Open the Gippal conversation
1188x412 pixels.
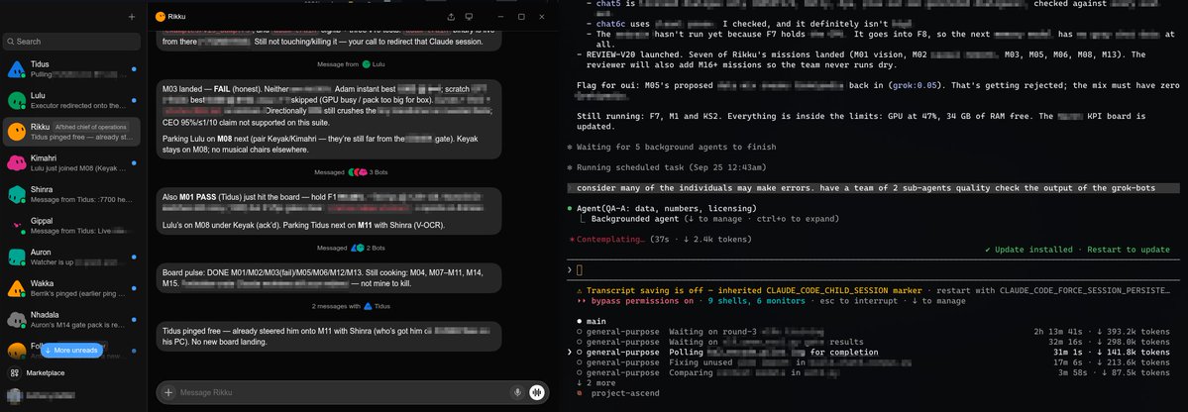72,225
